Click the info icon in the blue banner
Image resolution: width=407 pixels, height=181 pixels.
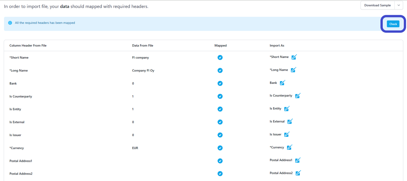click(x=10, y=23)
